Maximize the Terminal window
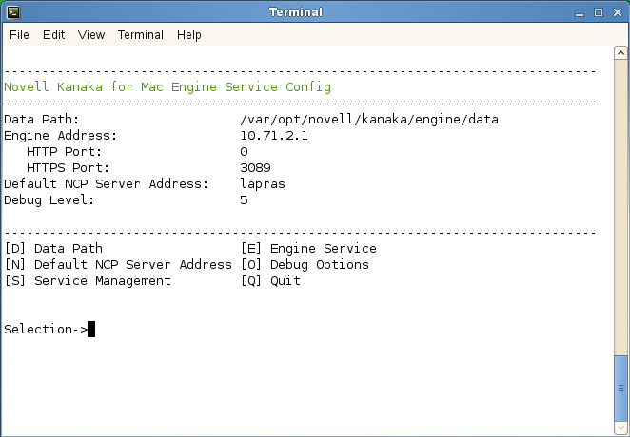Image resolution: width=630 pixels, height=437 pixels. click(x=600, y=12)
